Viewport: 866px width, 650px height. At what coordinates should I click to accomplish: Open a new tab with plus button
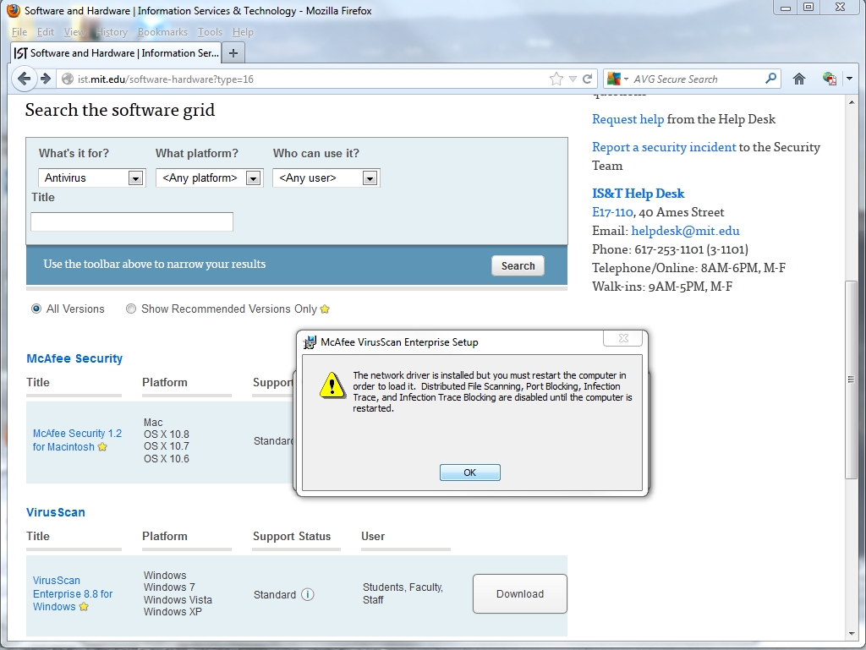tap(233, 53)
